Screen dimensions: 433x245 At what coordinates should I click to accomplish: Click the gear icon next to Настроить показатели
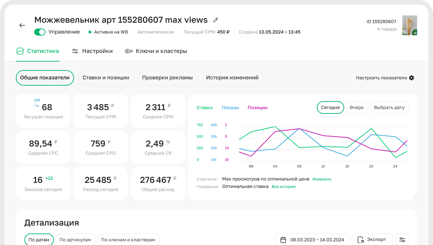point(412,78)
